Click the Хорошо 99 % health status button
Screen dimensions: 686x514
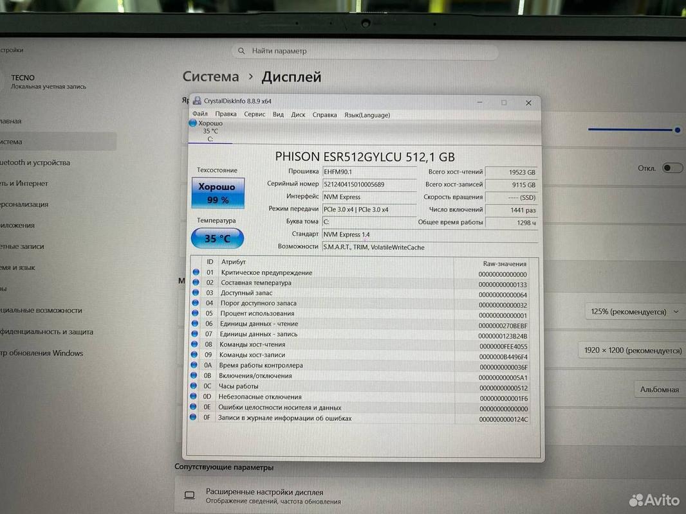[x=218, y=193]
